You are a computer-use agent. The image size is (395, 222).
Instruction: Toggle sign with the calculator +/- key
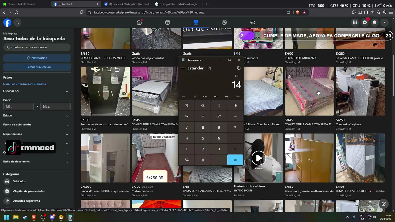(x=187, y=160)
